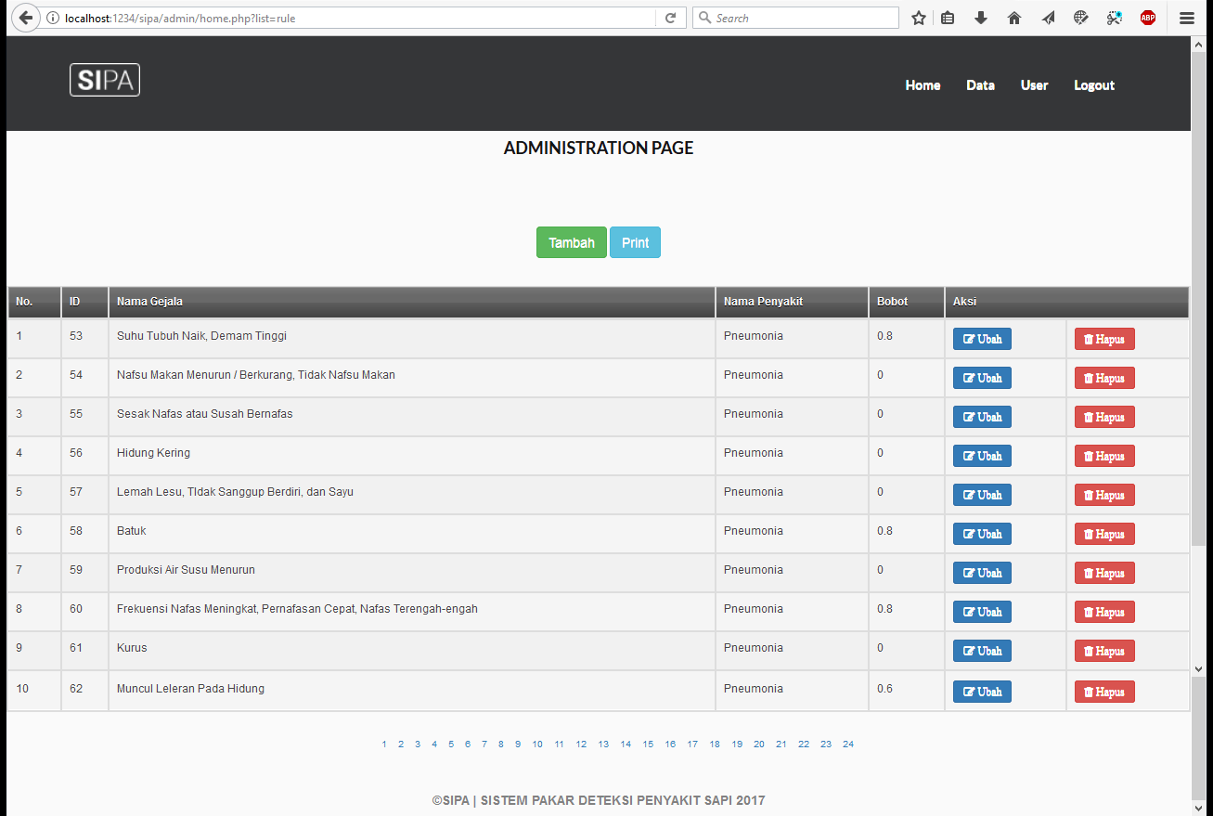This screenshot has height=816, width=1213.
Task: Select Home in the top navigation
Action: (x=923, y=85)
